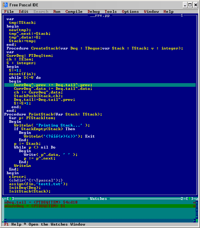Open the Options menu
The width and height of the screenshot is (200, 228).
tap(130, 12)
